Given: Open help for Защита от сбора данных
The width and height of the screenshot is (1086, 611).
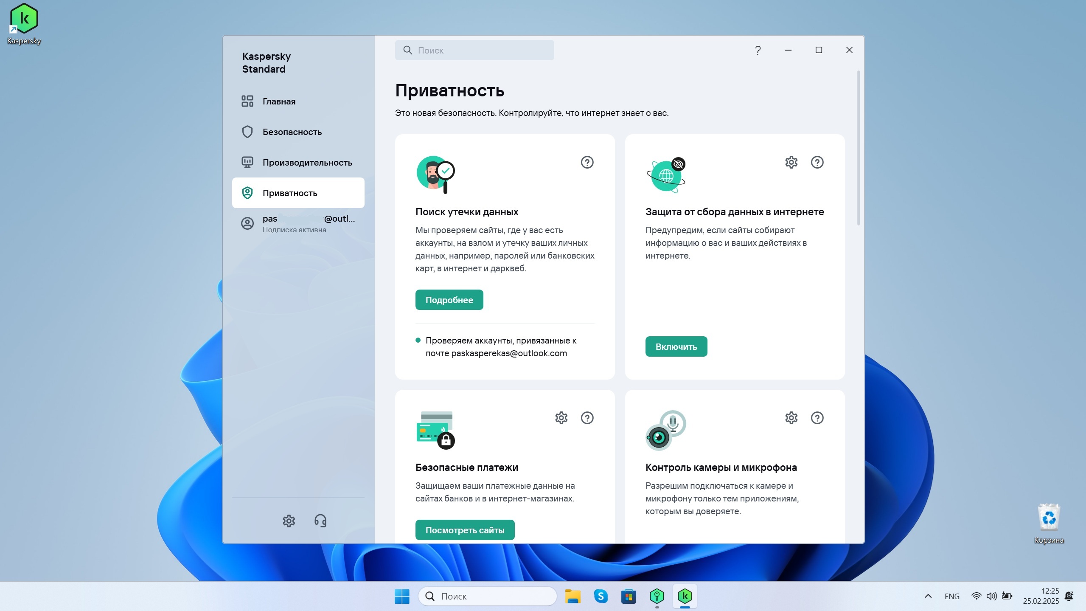Looking at the screenshot, I should click(817, 162).
